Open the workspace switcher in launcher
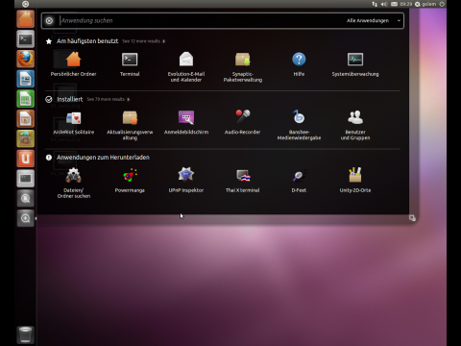 (x=26, y=178)
